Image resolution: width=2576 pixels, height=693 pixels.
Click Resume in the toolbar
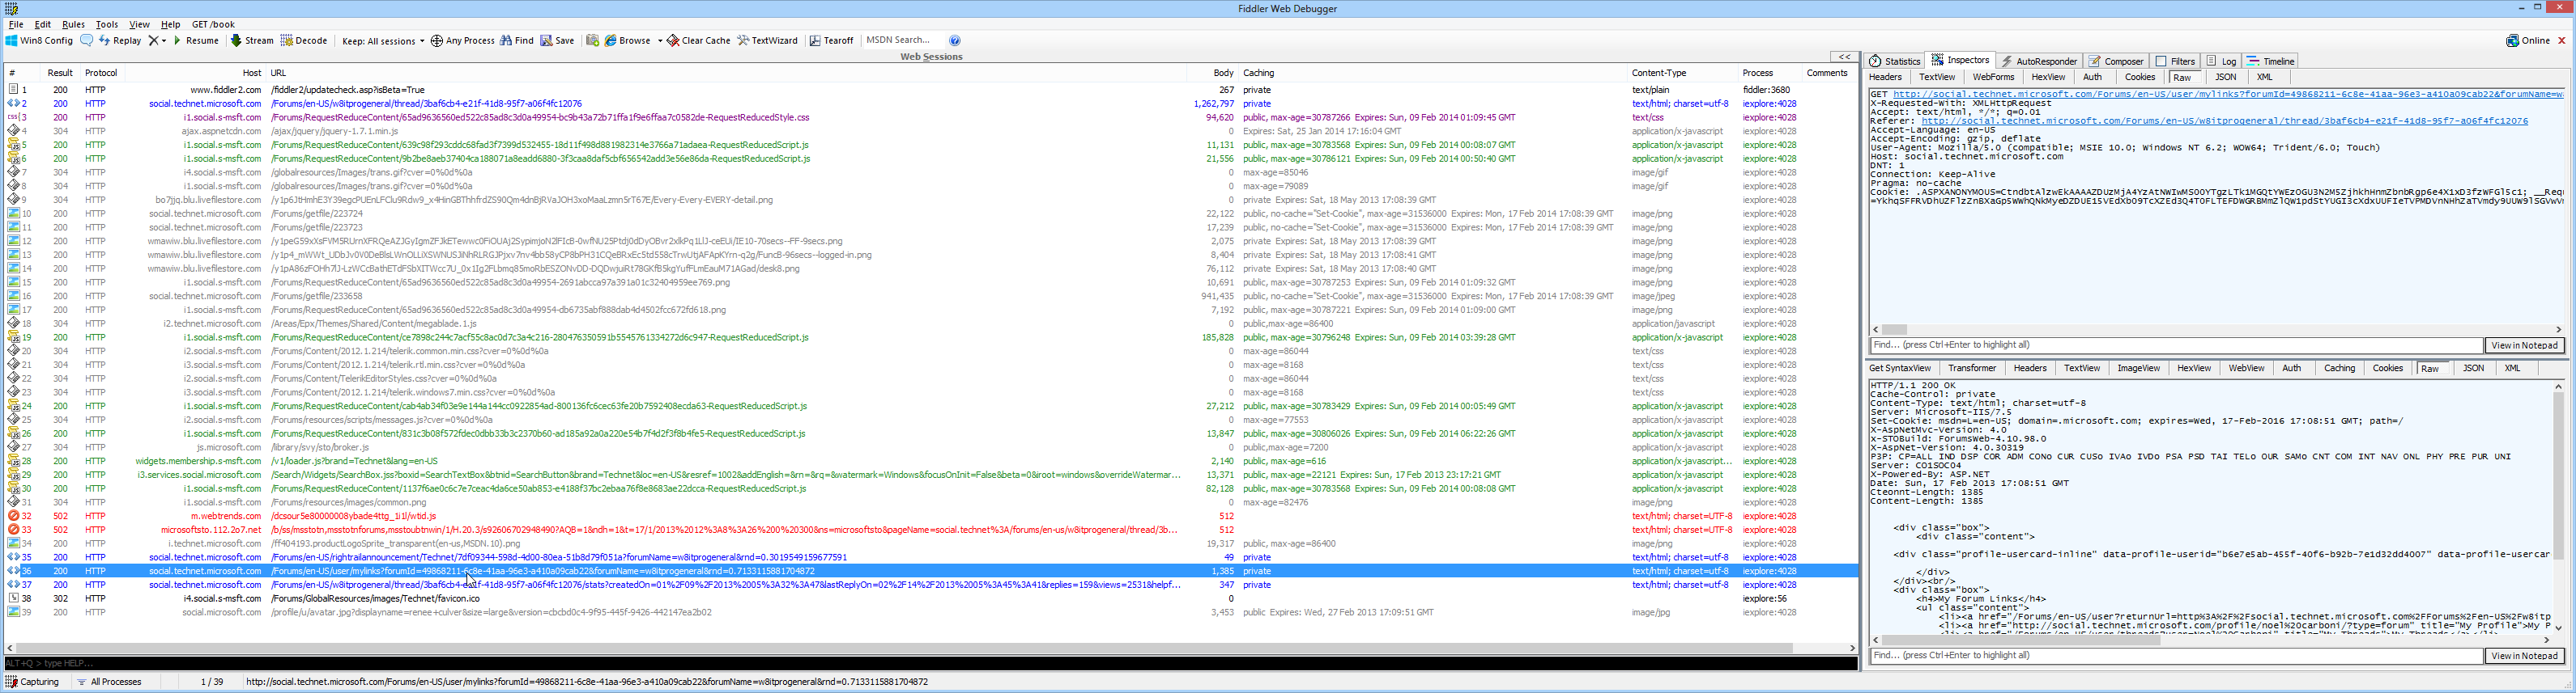pos(196,41)
